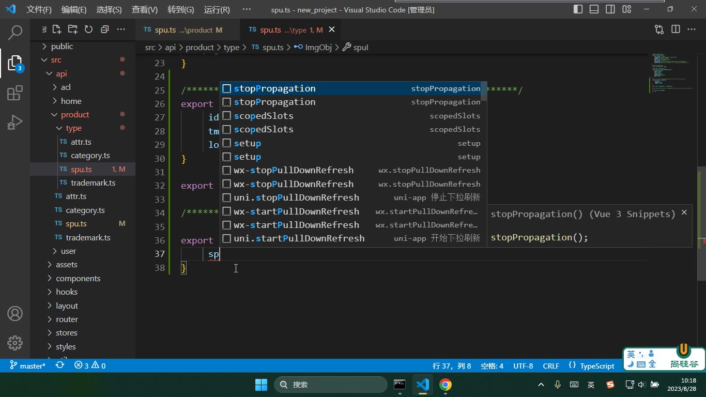Image resolution: width=706 pixels, height=397 pixels.
Task: Open the Extensions view
Action: [15, 93]
